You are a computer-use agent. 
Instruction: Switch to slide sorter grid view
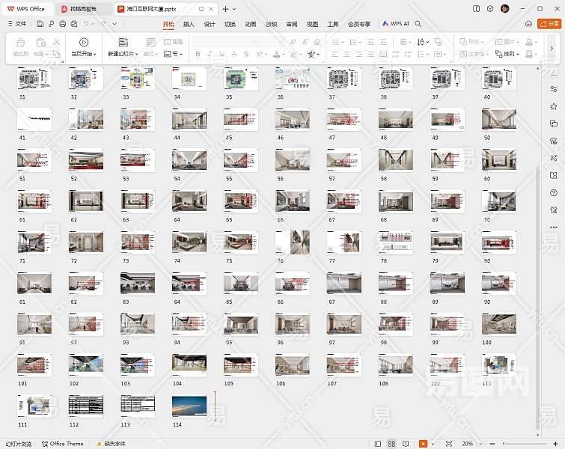[x=391, y=444]
